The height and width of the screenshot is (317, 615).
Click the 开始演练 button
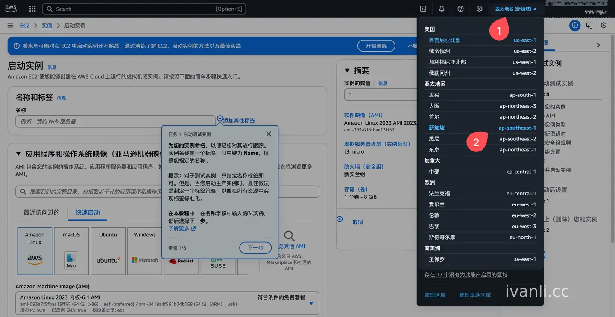[x=376, y=46]
